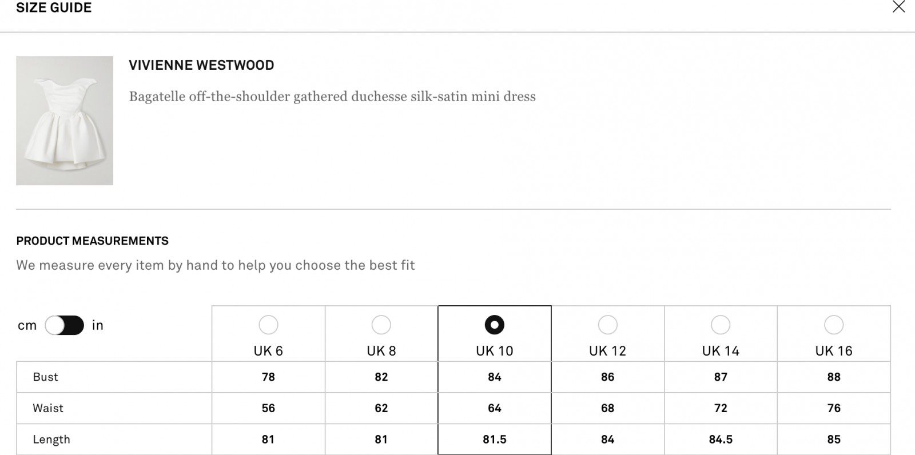915x455 pixels.
Task: Click UK 14 length value 84.5
Action: click(x=721, y=440)
